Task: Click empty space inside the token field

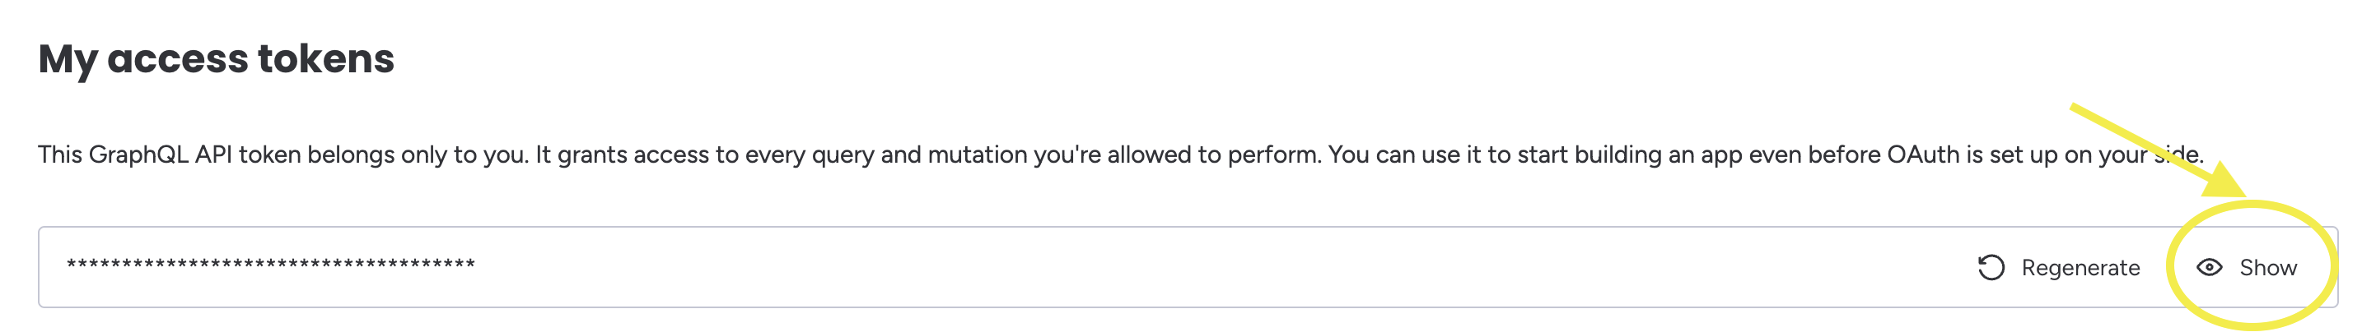Action: (x=1192, y=267)
